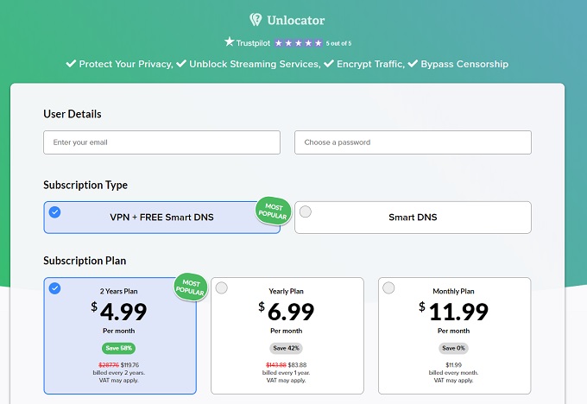Screen dimensions: 587x404
Task: Click the Unlocator shield logo icon
Action: coord(256,20)
